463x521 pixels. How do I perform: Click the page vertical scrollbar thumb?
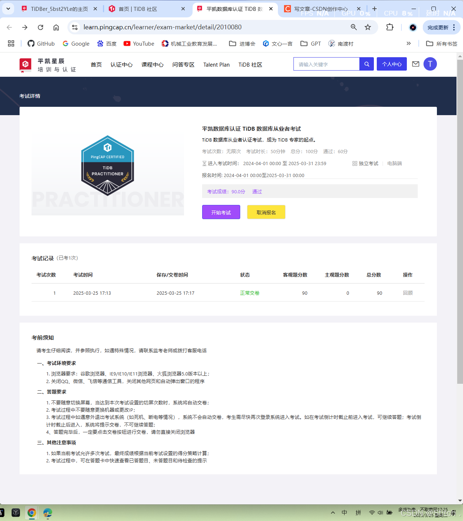pyautogui.click(x=460, y=222)
